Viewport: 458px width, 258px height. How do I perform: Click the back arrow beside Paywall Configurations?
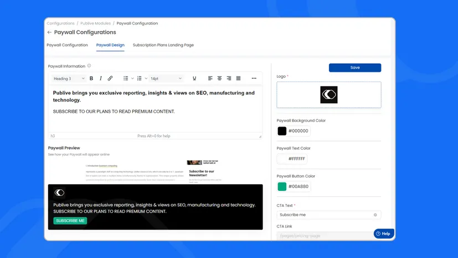49,33
